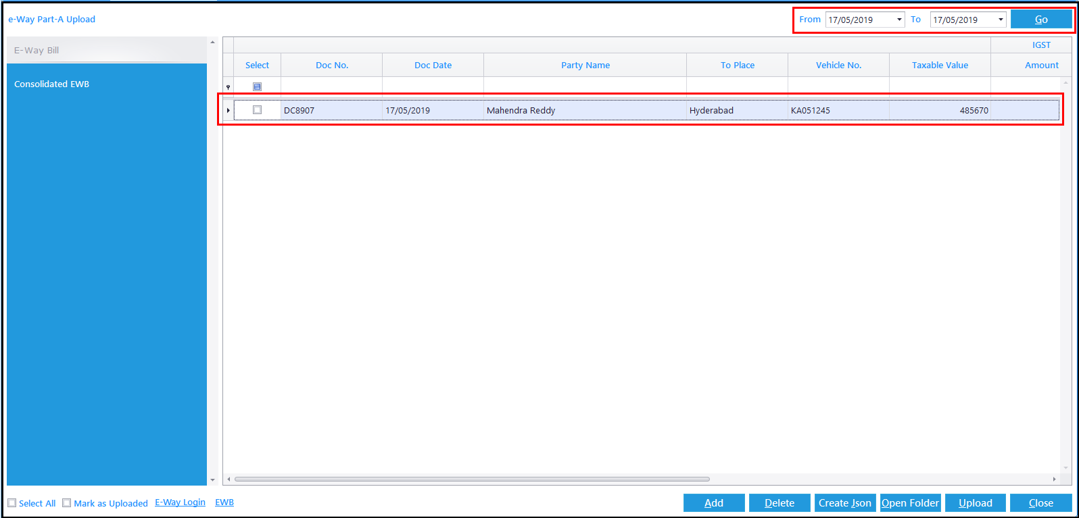This screenshot has width=1079, height=518.
Task: Click the row indicator arrow beside DC8907
Action: point(228,110)
